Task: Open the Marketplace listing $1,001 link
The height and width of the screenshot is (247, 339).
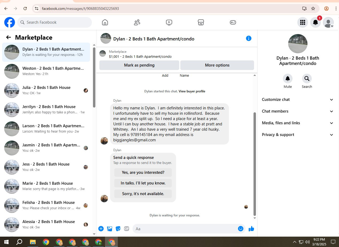Action: pos(140,57)
